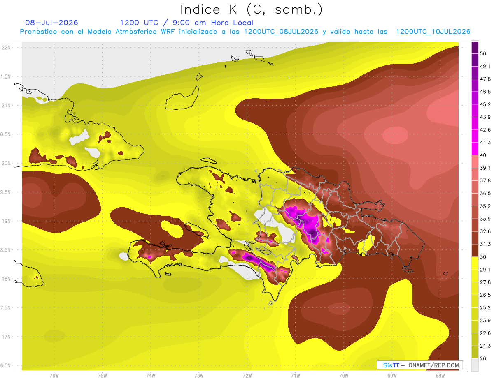The image size is (494, 381).
Task: Click the colorbar value "46.5"
Action: pyautogui.click(x=486, y=92)
